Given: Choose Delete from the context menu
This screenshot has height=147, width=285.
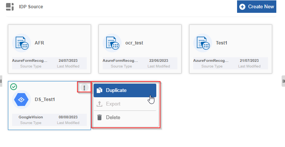Looking at the screenshot, I should coord(125,118).
